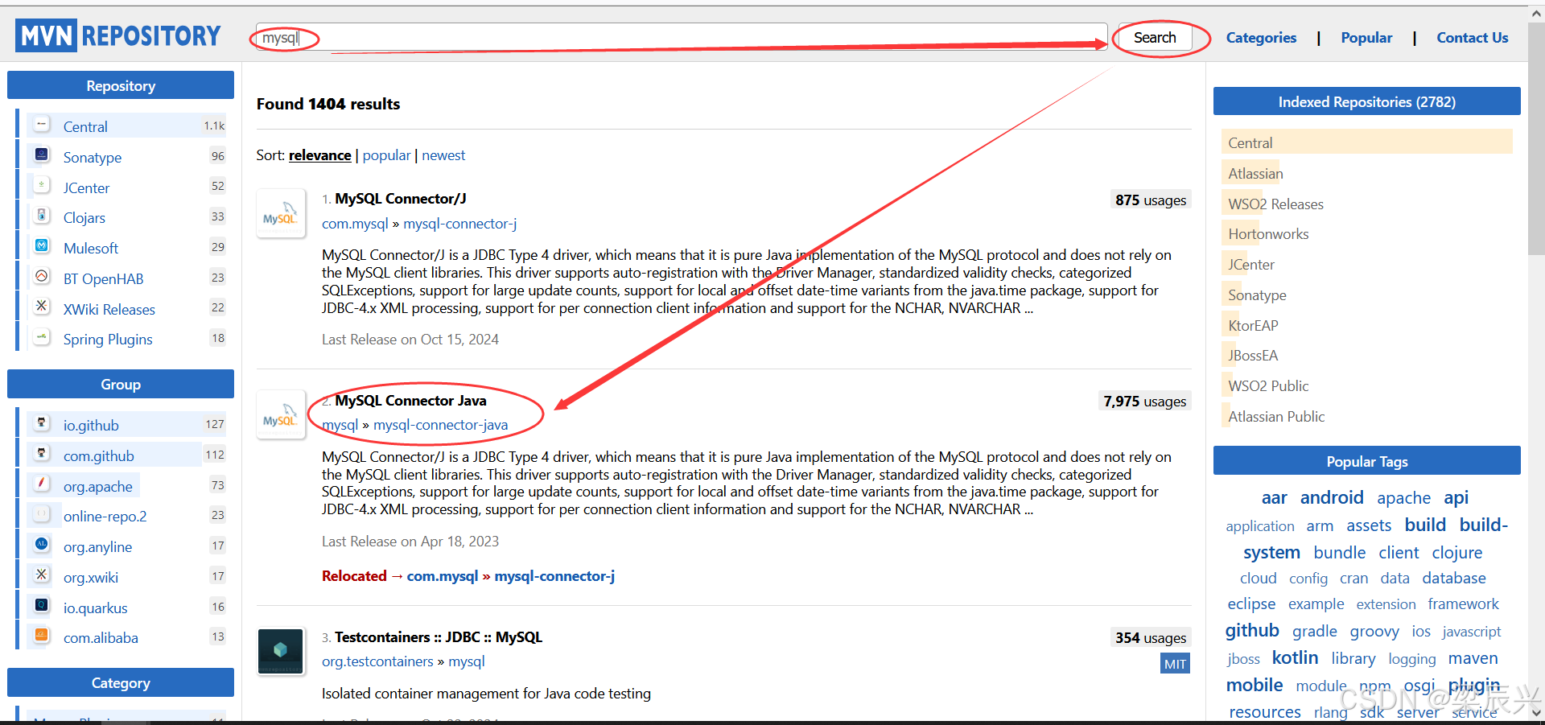This screenshot has width=1545, height=725.
Task: Click the Search button
Action: pyautogui.click(x=1155, y=38)
